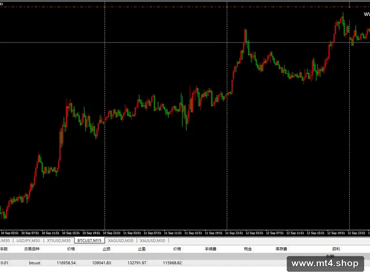Click the 库存费 column header
The height and width of the screenshot is (277, 370).
pos(281,249)
